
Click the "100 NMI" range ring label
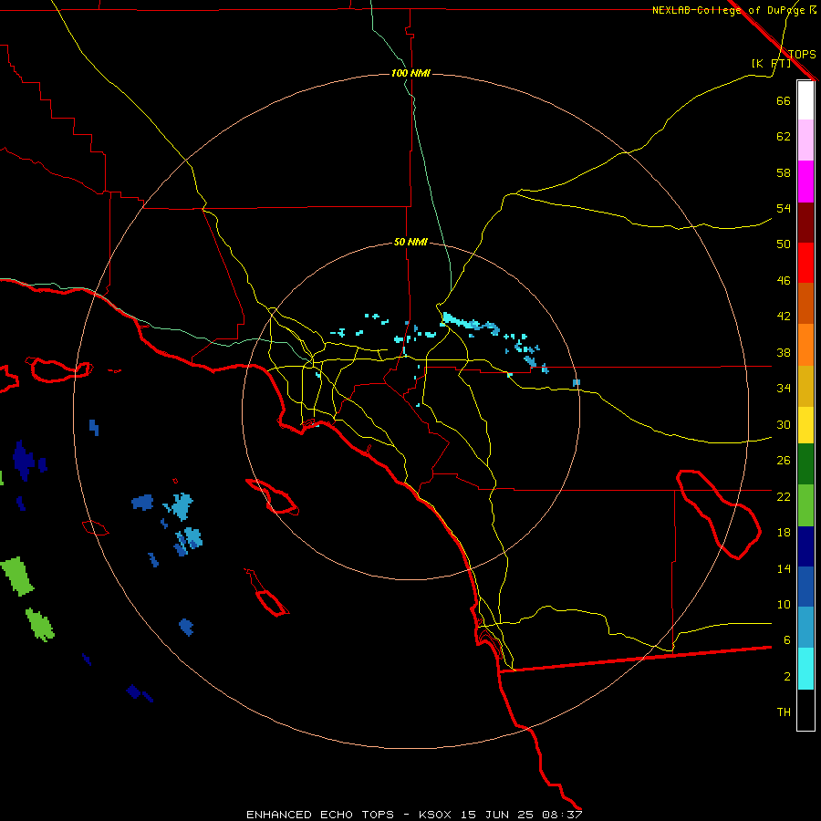(410, 73)
